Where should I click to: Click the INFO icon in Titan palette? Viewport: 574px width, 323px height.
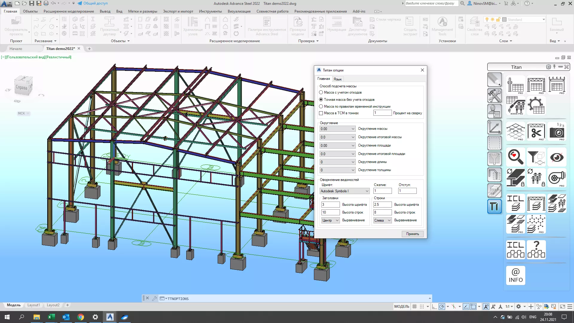(515, 275)
